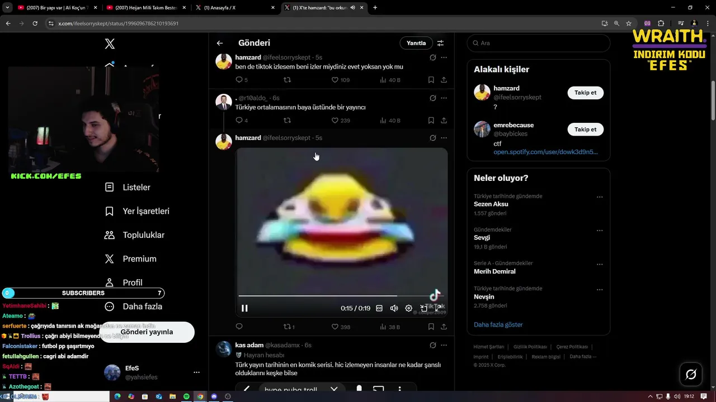Open more options on hamzard video post

pos(444,138)
